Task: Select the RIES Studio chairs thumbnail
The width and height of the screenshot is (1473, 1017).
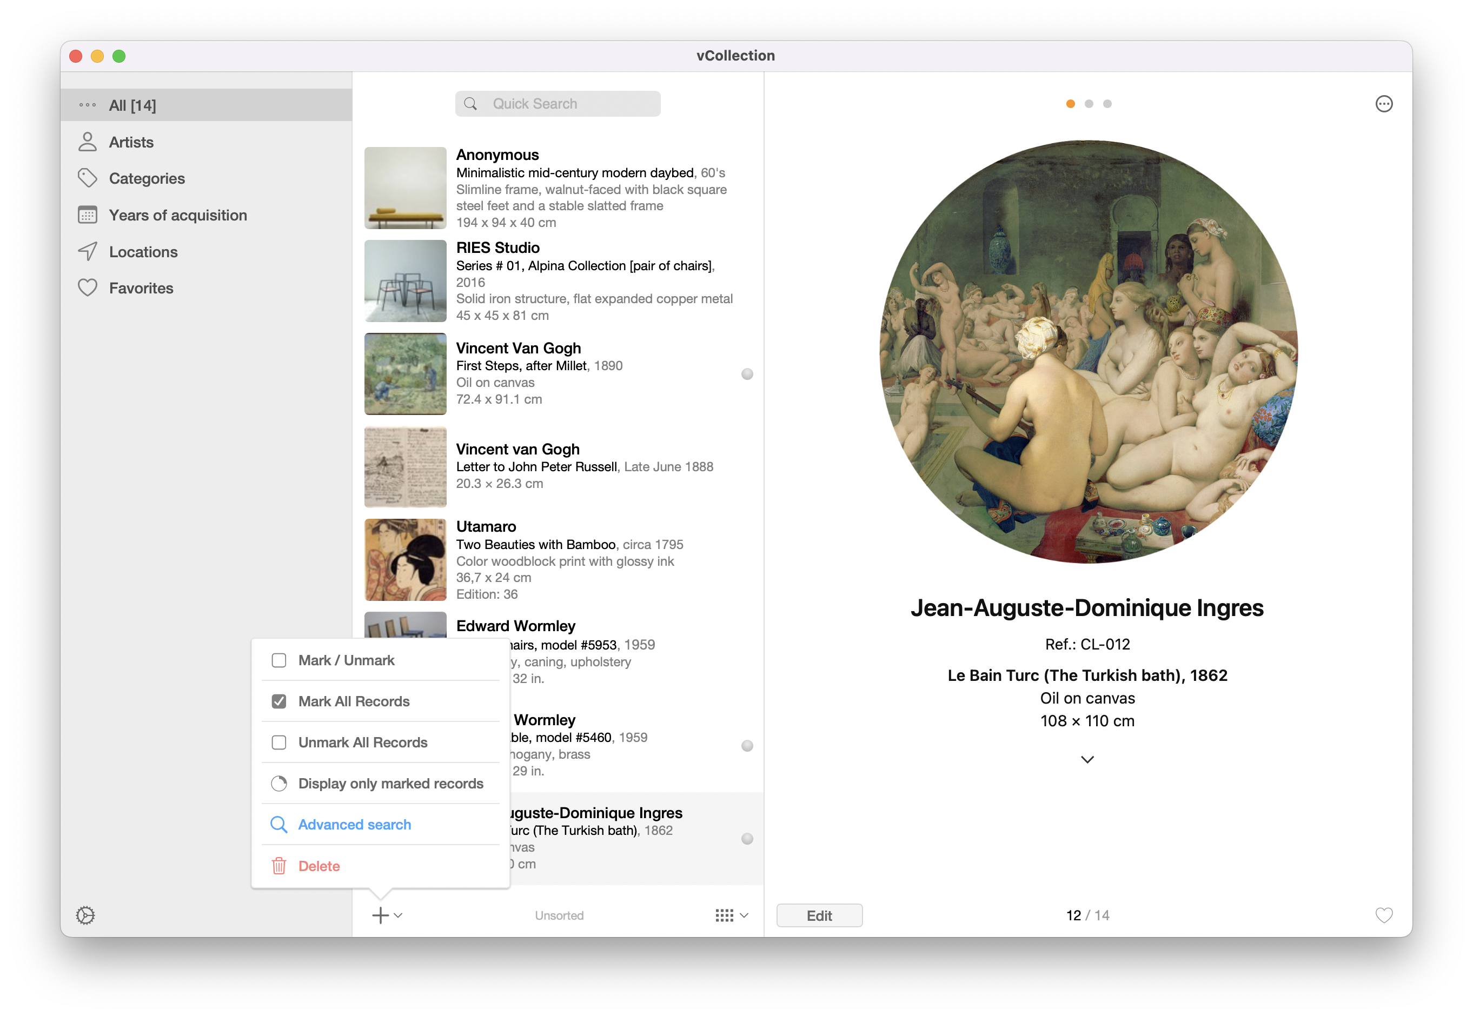Action: (x=406, y=281)
